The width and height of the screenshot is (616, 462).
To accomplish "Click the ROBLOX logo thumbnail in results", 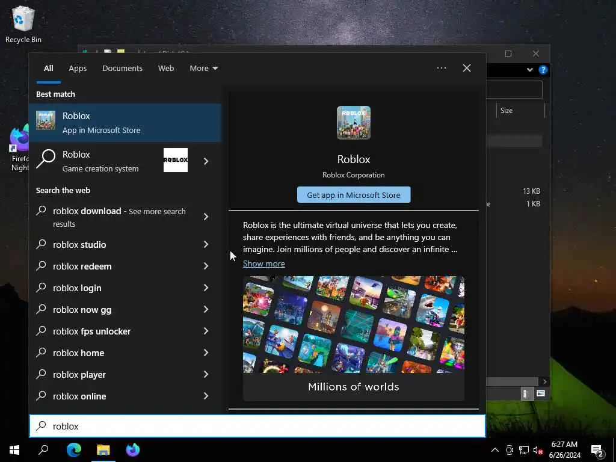I will tap(176, 160).
